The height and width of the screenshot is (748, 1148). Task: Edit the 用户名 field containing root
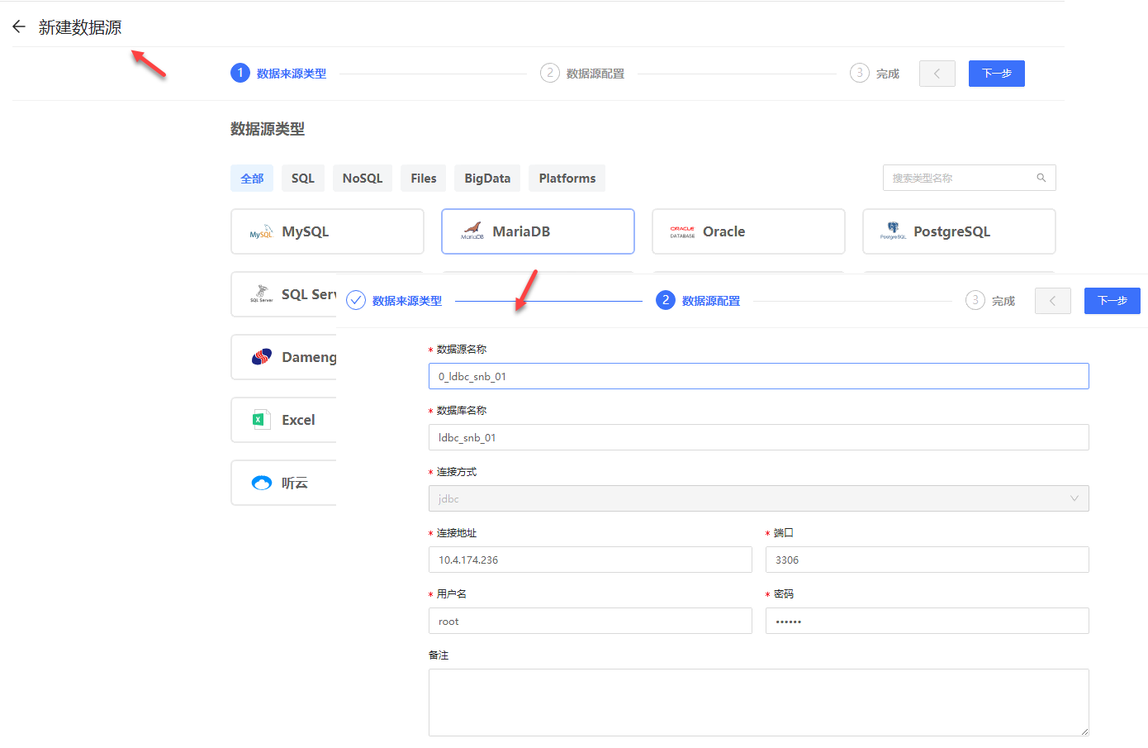click(590, 621)
